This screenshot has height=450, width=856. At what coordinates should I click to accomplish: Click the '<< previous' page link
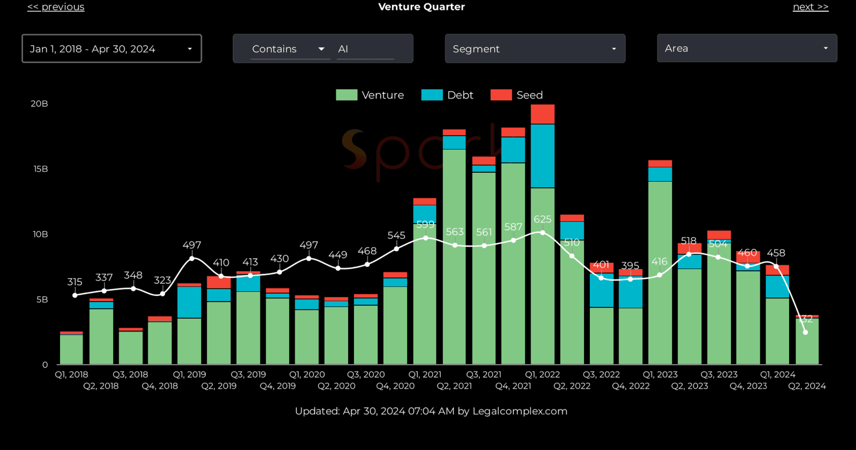pyautogui.click(x=56, y=7)
